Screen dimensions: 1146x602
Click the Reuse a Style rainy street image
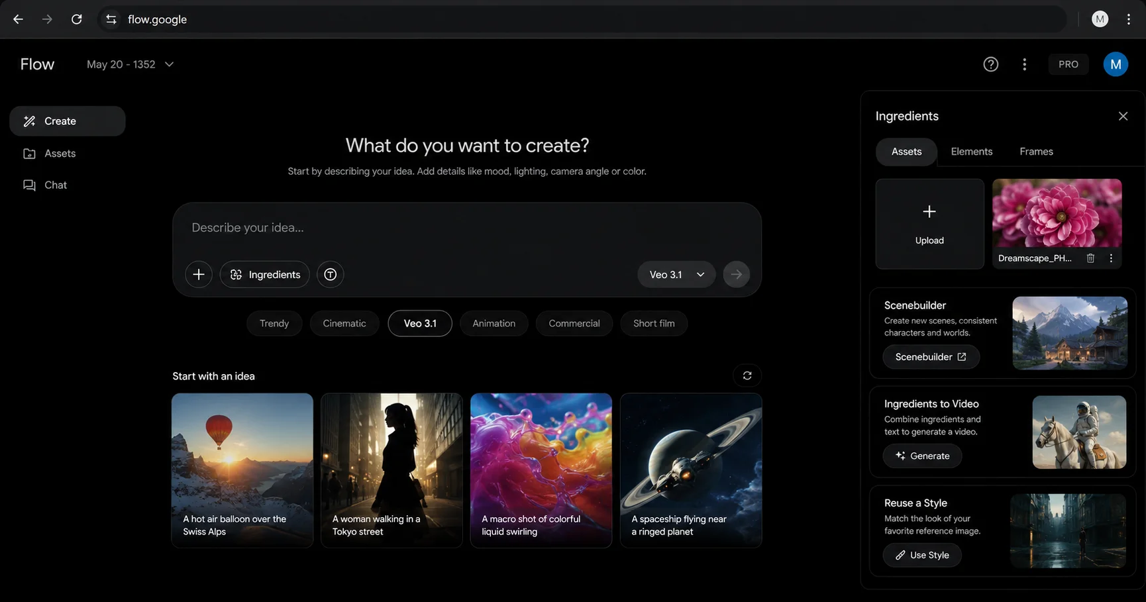[1068, 531]
